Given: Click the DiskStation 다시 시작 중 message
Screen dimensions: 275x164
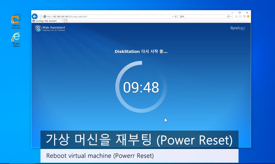Looking at the screenshot, I should (x=141, y=51).
